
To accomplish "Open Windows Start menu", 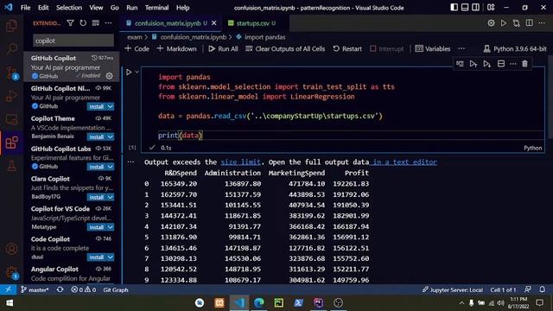I will pyautogui.click(x=10, y=302).
